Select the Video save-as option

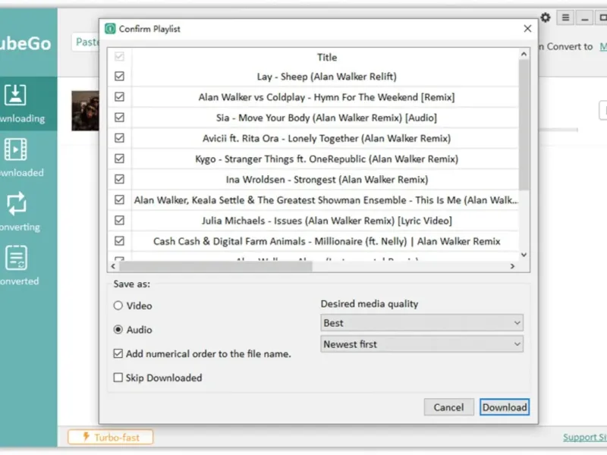pos(118,306)
